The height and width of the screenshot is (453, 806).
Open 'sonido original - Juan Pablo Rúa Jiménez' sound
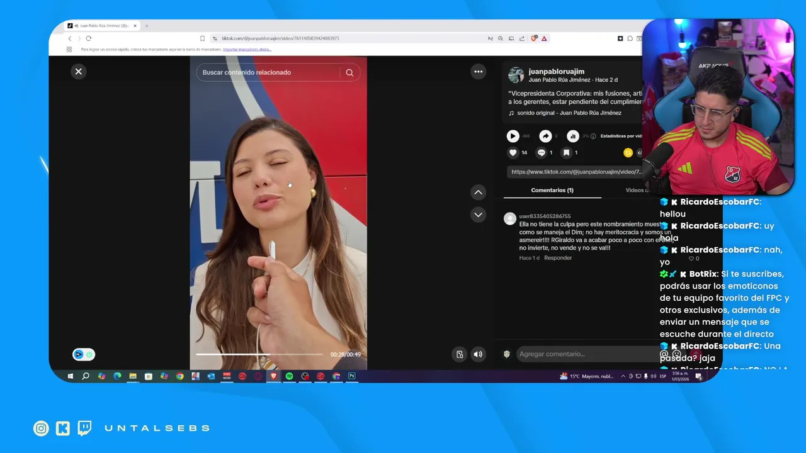click(569, 113)
